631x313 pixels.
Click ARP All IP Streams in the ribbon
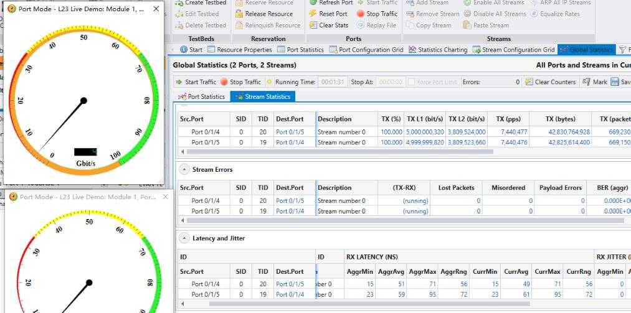point(561,2)
